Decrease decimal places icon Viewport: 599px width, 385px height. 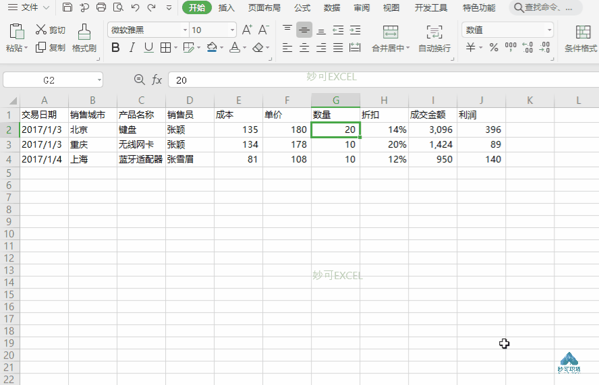point(545,47)
